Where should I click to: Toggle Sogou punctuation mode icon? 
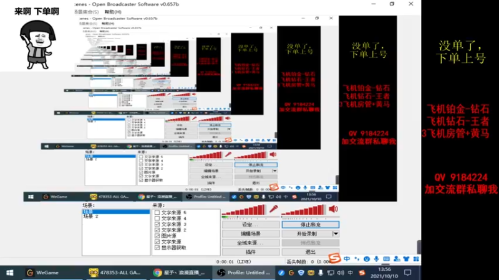pos(357,259)
